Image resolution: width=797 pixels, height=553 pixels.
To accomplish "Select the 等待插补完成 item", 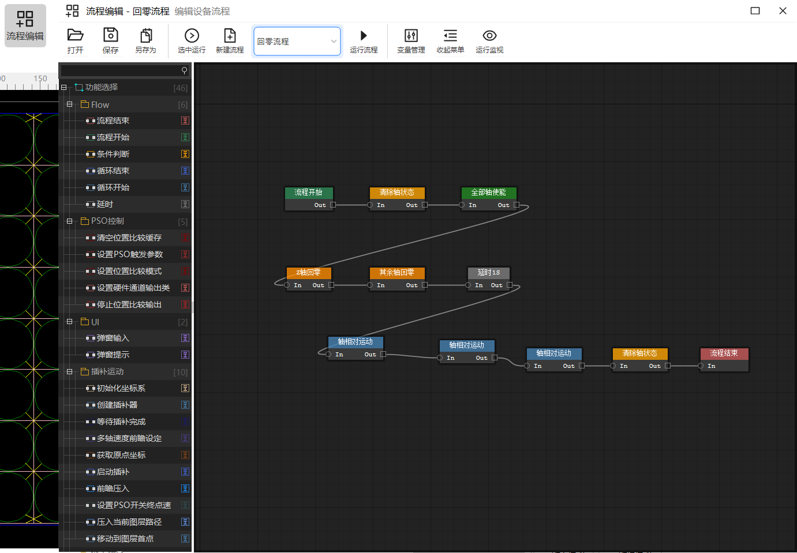I will (x=121, y=422).
